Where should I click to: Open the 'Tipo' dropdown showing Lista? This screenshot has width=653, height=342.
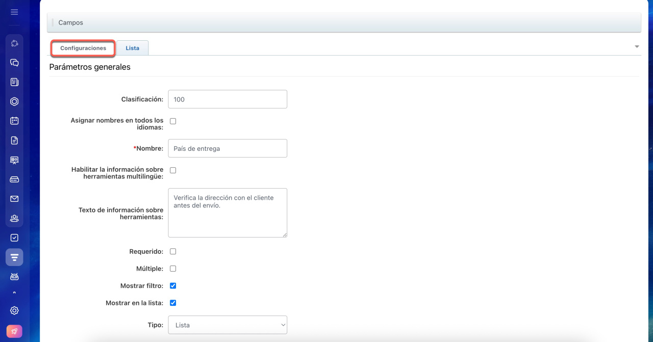pyautogui.click(x=228, y=325)
